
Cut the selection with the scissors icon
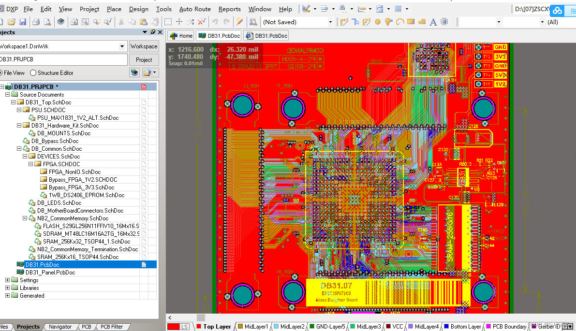click(x=121, y=22)
